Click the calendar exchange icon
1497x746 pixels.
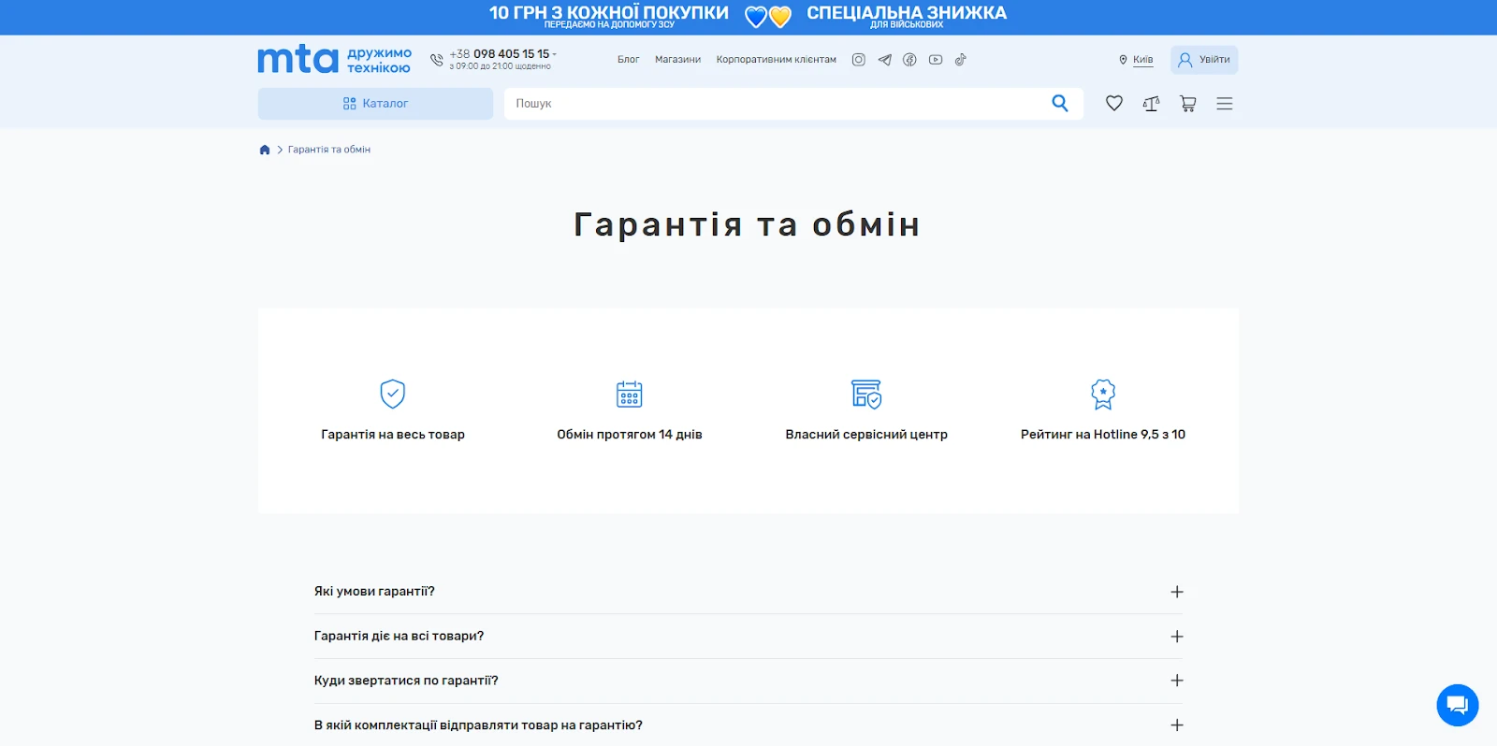[630, 395]
